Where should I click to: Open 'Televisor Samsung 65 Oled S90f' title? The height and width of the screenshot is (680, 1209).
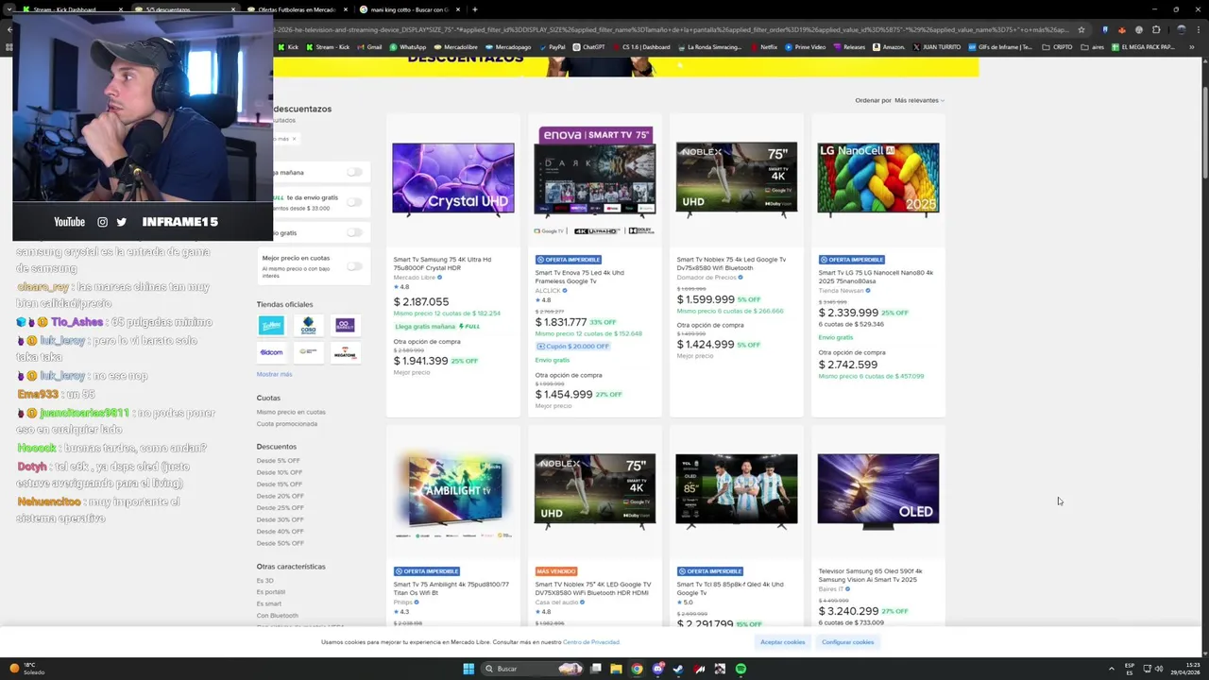(871, 575)
